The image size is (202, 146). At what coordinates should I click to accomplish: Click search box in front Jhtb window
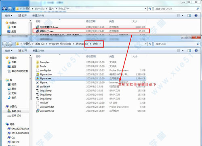[x=177, y=44]
